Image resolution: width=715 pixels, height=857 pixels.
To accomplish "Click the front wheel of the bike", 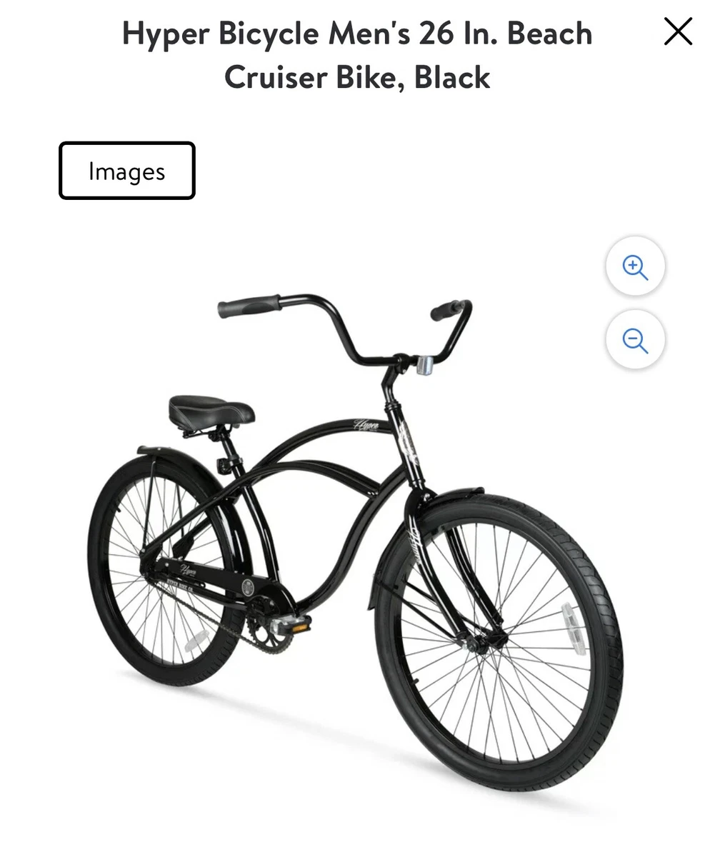I will (499, 643).
